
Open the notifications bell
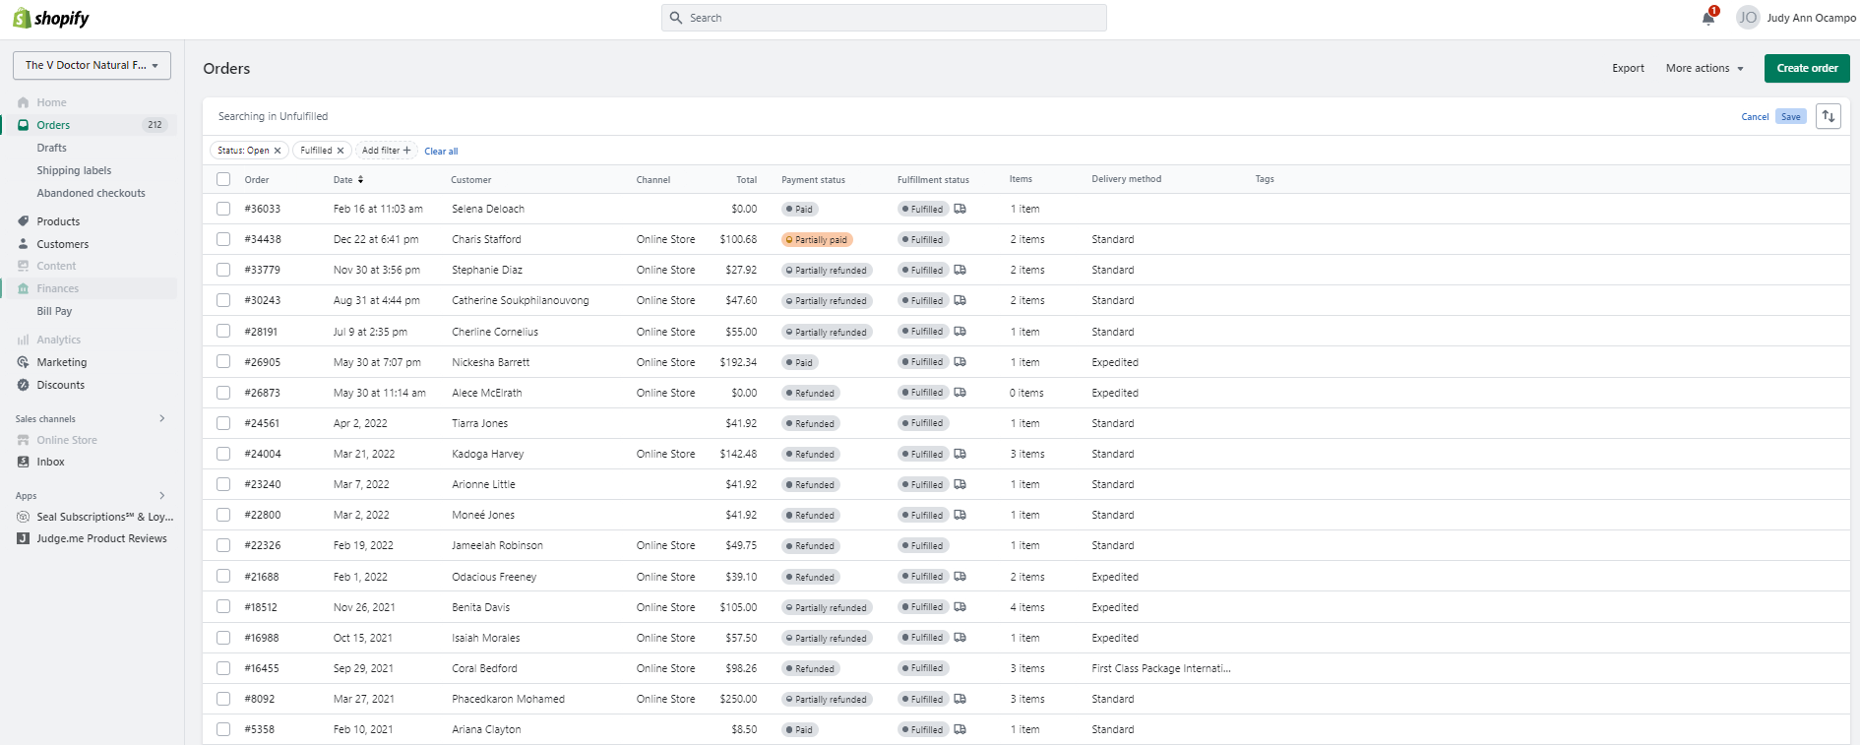(1708, 18)
